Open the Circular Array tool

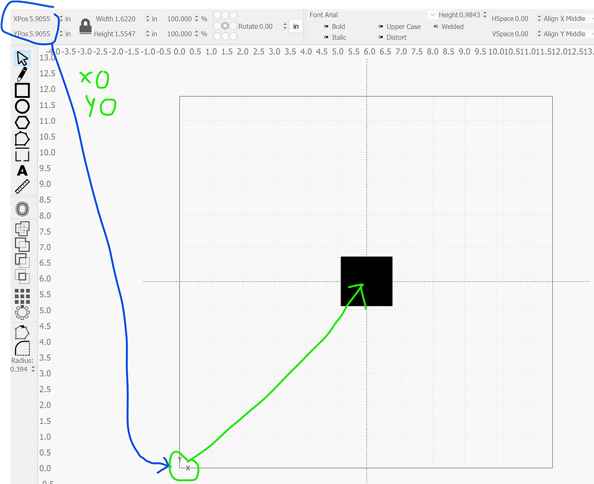22,312
